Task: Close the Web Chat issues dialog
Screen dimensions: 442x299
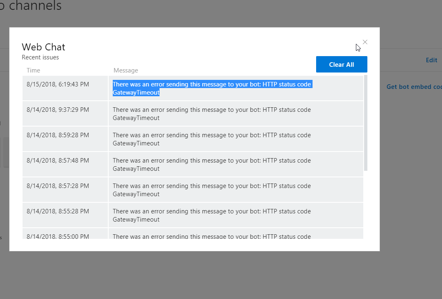Action: [x=365, y=42]
